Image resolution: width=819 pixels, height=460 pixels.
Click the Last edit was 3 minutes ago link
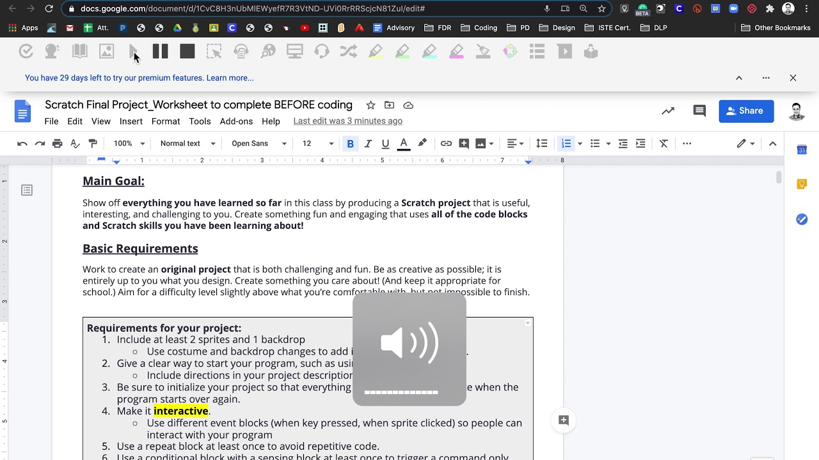coord(348,121)
